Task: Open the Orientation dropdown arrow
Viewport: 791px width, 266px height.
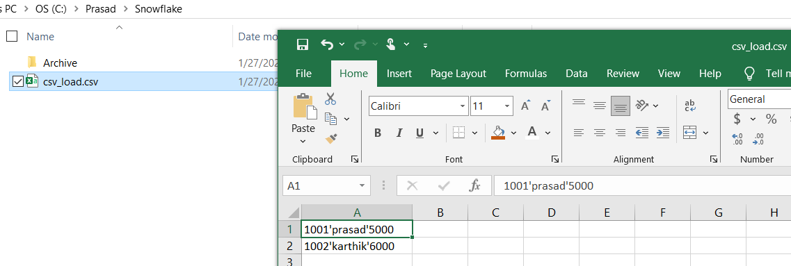Action: [x=655, y=106]
